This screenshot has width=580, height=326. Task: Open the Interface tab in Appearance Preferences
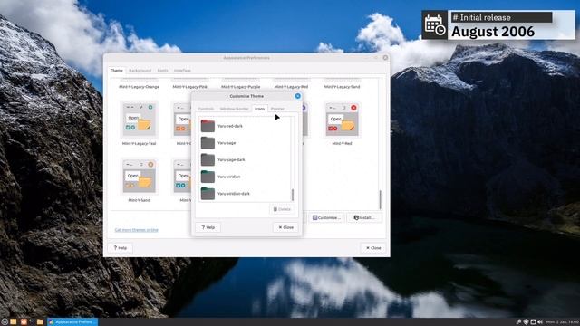coord(182,71)
